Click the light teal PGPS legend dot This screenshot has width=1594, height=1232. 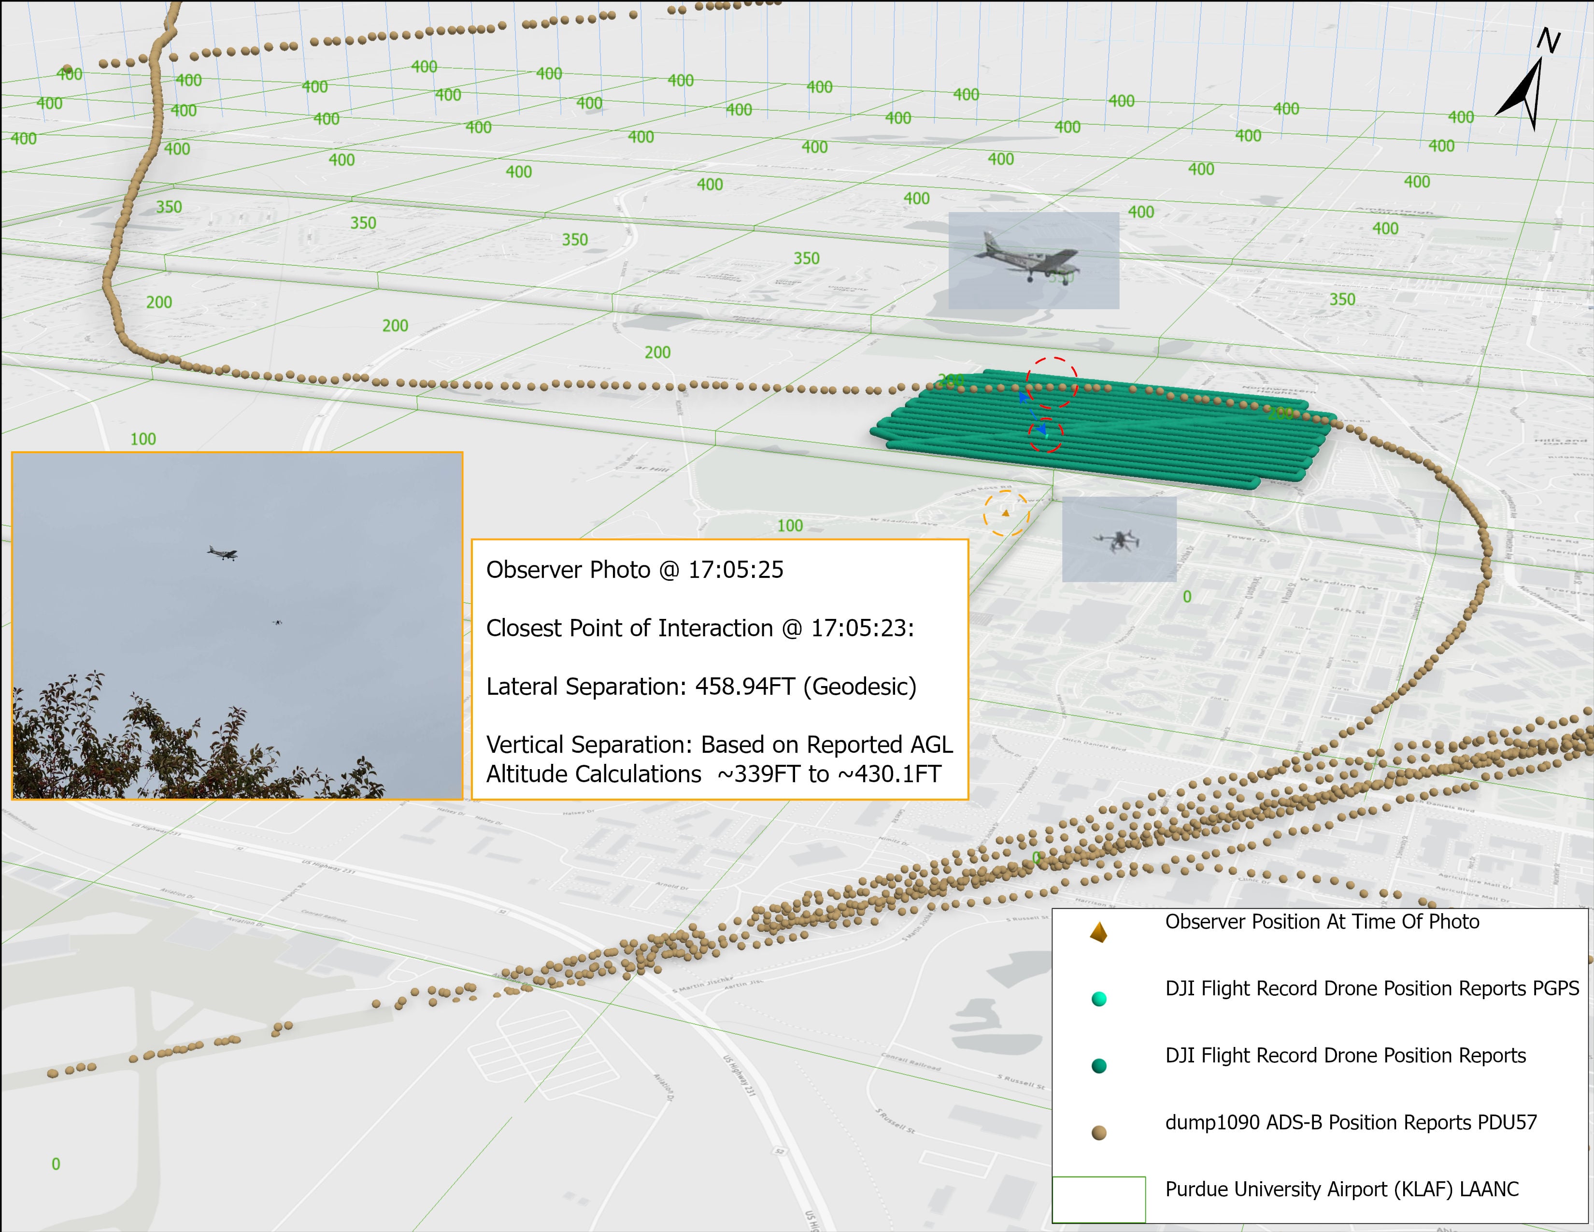(1098, 999)
